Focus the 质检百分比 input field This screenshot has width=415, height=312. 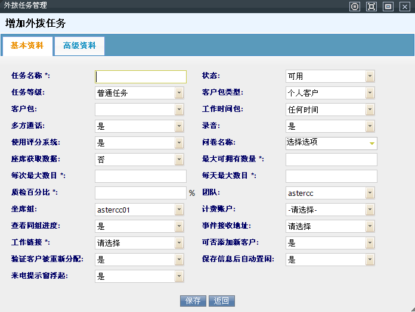coord(141,193)
